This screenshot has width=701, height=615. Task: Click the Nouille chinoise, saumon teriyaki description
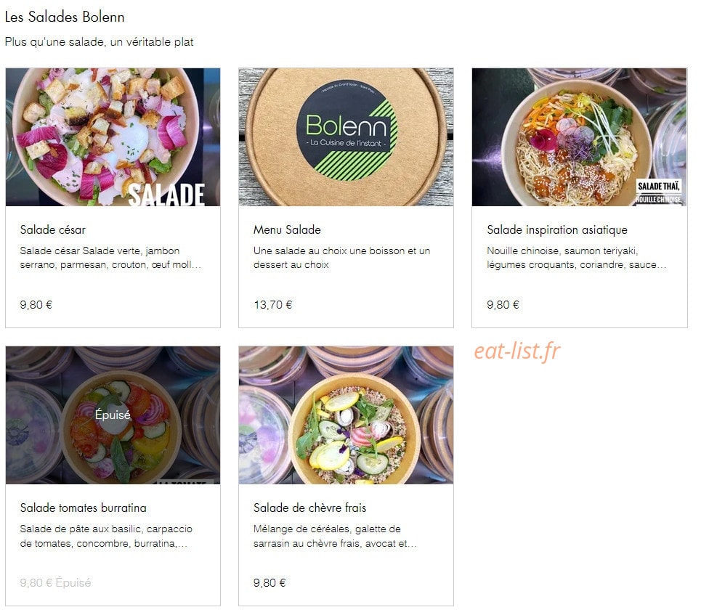(x=577, y=258)
